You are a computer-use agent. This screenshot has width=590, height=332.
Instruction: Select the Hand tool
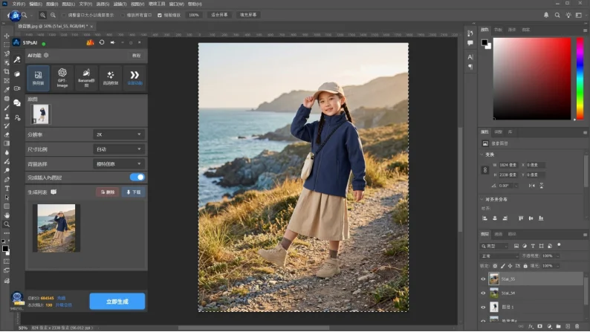[7, 215]
